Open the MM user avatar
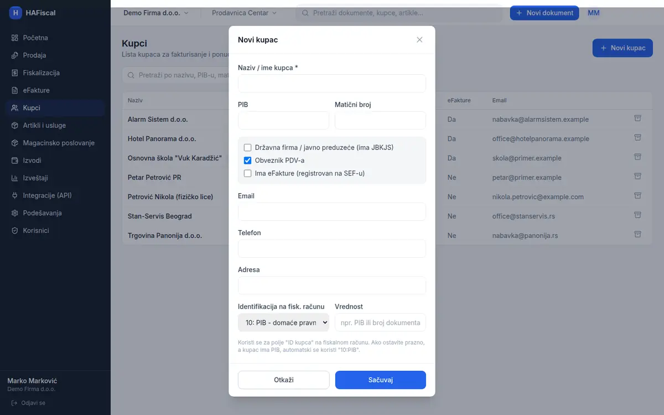The image size is (664, 415). 593,13
